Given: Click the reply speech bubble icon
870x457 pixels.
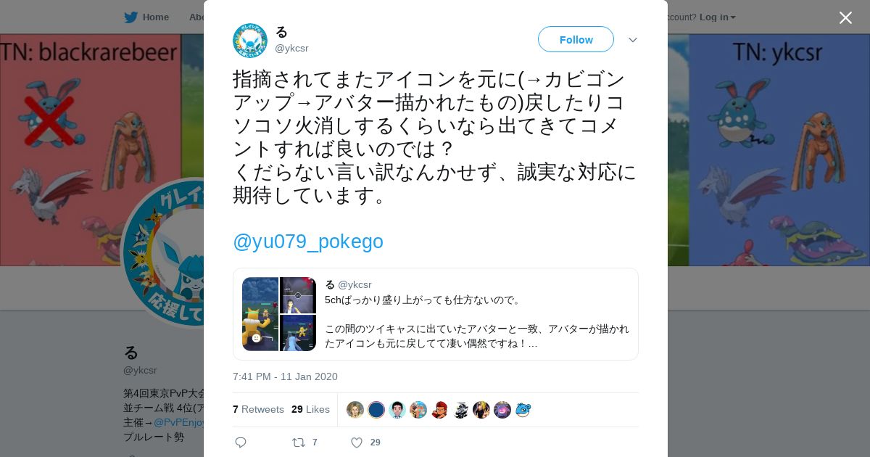Looking at the screenshot, I should pos(241,442).
